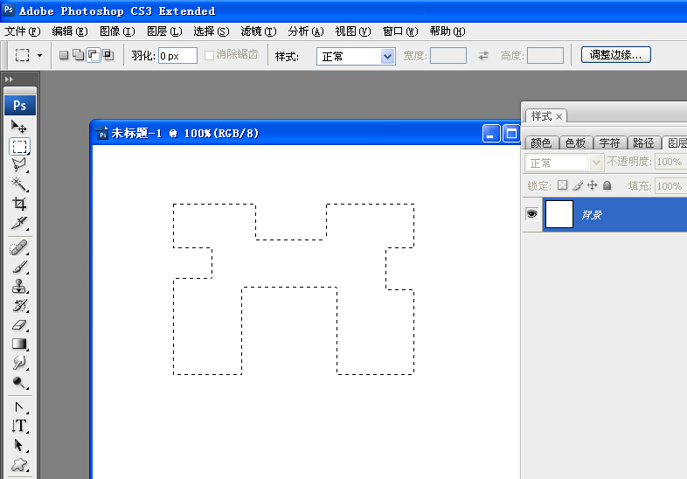This screenshot has width=687, height=479.
Task: Click the 高度 input field
Action: 545,56
